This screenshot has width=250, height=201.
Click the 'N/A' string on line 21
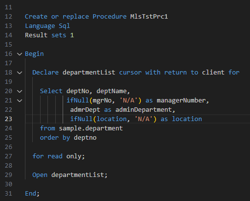[x=129, y=100]
